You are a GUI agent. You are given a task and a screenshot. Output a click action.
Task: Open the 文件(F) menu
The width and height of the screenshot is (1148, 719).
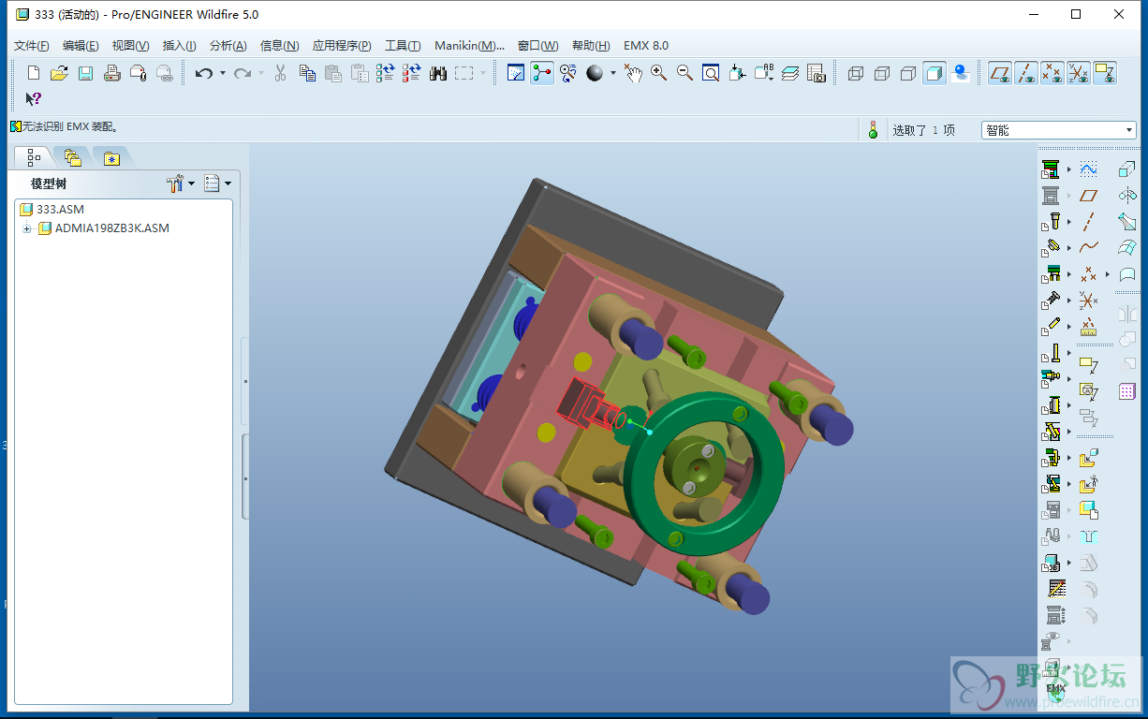click(32, 46)
